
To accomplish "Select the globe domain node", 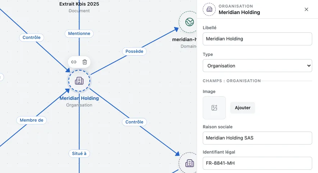I will [188, 22].
